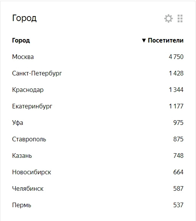Select Пермь at the list bottom
Viewport: 196px width, 221px height.
(21, 205)
